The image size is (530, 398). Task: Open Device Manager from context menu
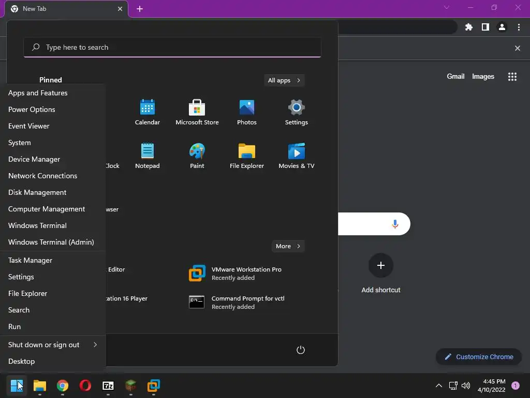click(53, 159)
